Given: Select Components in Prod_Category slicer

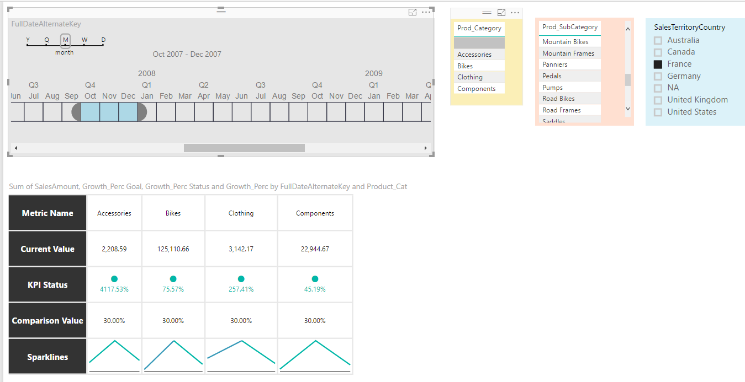Looking at the screenshot, I should [x=479, y=89].
